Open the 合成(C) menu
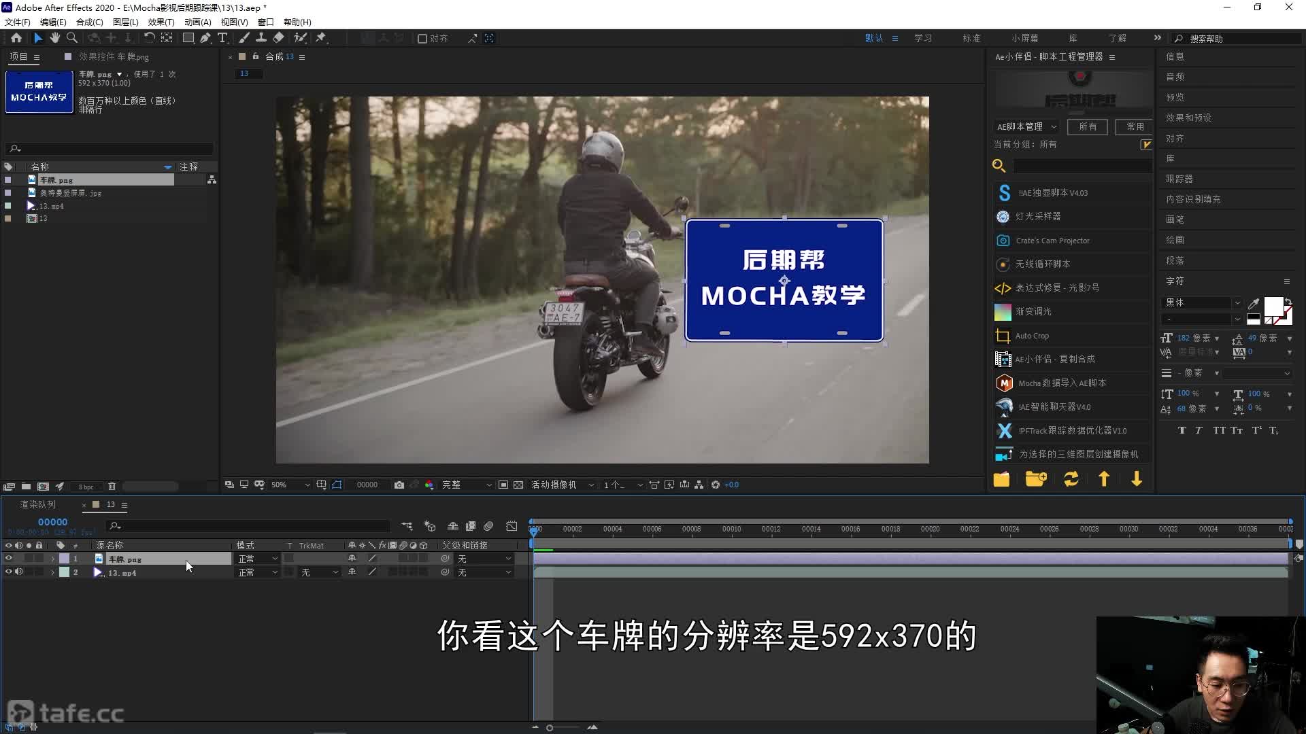 (x=89, y=22)
